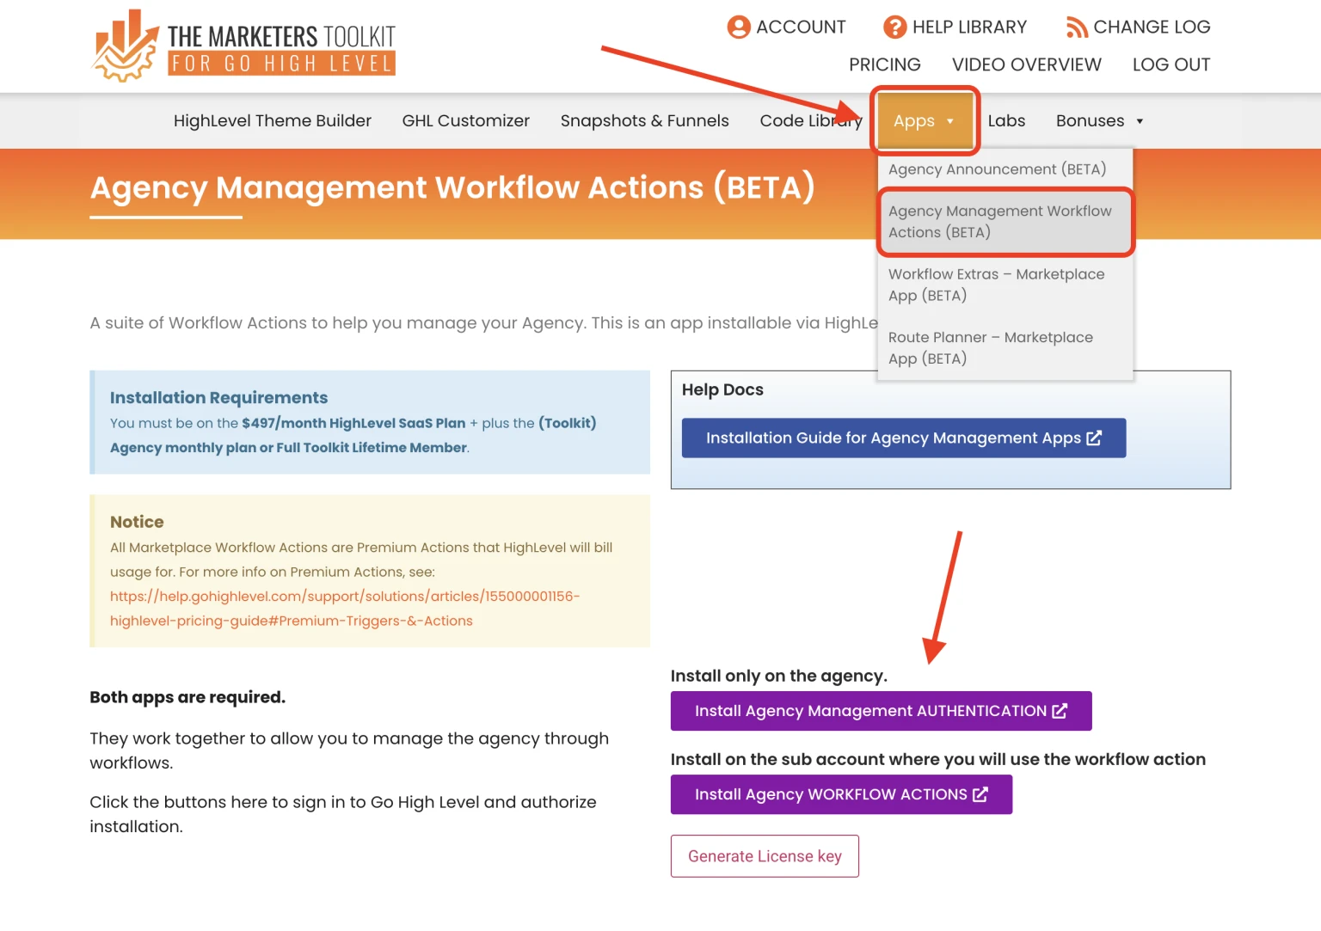Click the Account user icon

pos(739,28)
